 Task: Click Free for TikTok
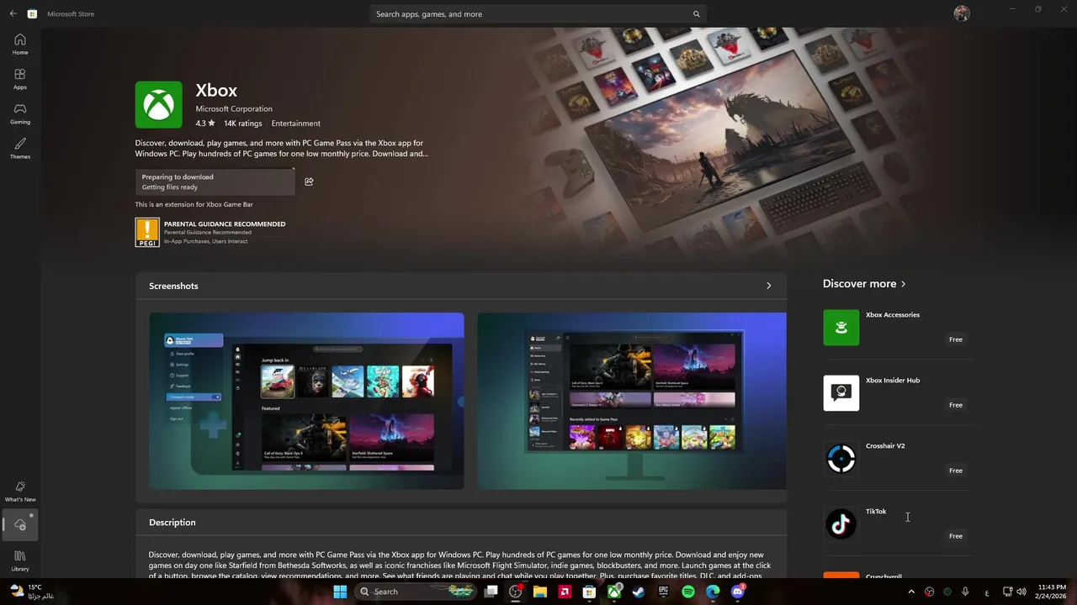pos(956,536)
